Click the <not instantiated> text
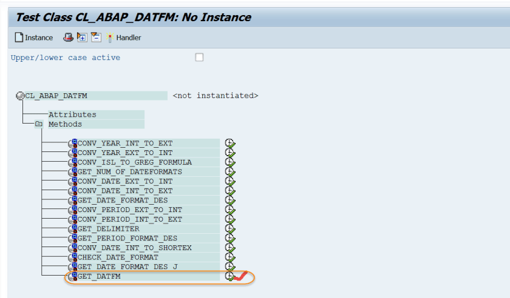This screenshot has width=510, height=298. [x=216, y=96]
